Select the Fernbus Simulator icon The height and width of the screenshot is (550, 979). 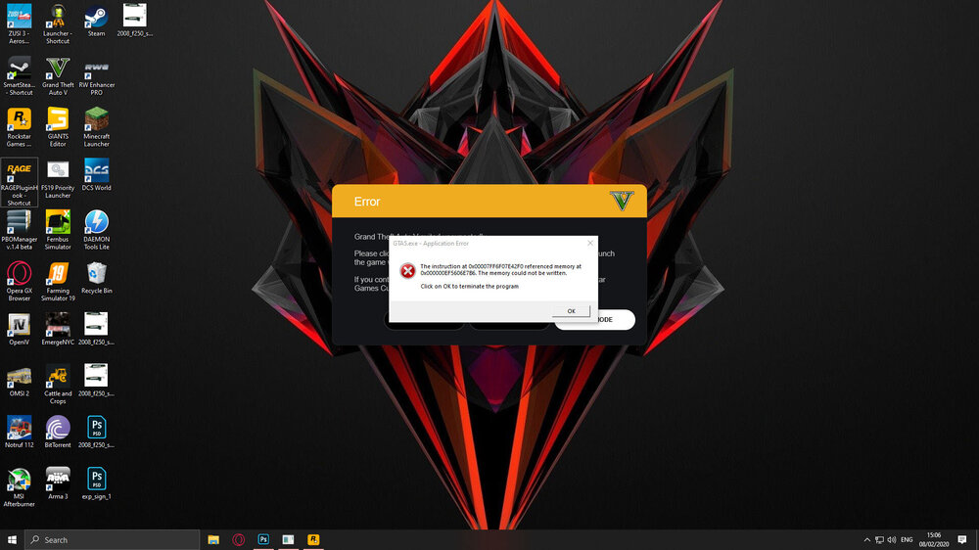(x=58, y=230)
